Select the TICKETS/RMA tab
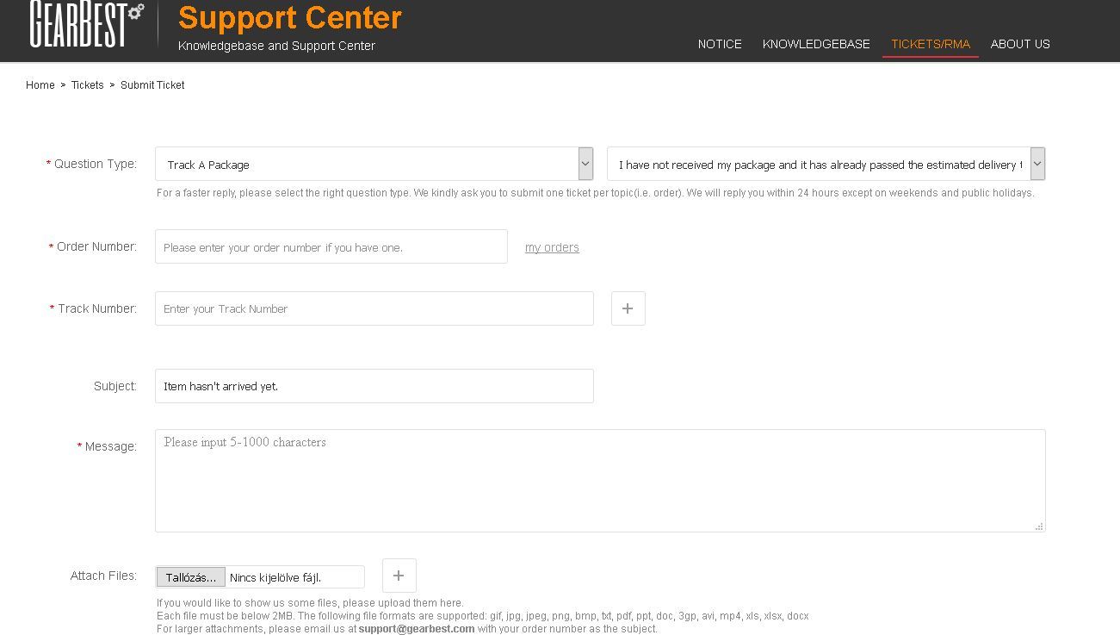This screenshot has height=635, width=1120. tap(930, 44)
